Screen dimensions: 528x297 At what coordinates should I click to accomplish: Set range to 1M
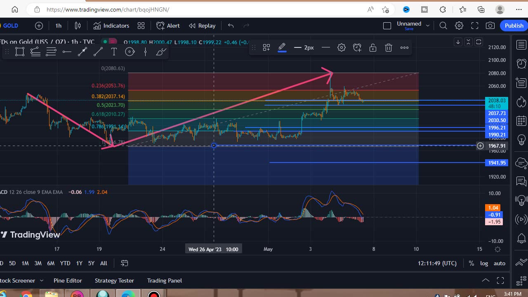25,263
